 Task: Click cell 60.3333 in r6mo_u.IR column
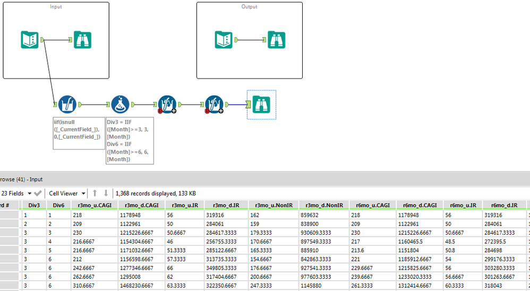[463, 285]
